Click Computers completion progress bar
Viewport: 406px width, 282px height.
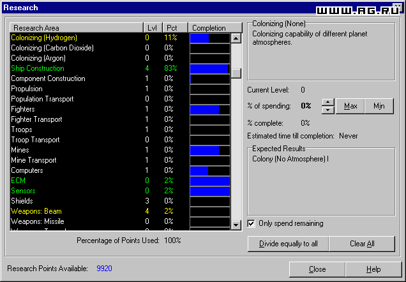[210, 171]
